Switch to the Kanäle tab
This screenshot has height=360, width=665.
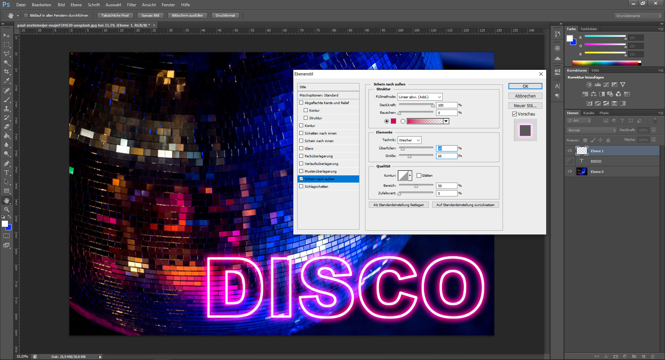click(588, 113)
